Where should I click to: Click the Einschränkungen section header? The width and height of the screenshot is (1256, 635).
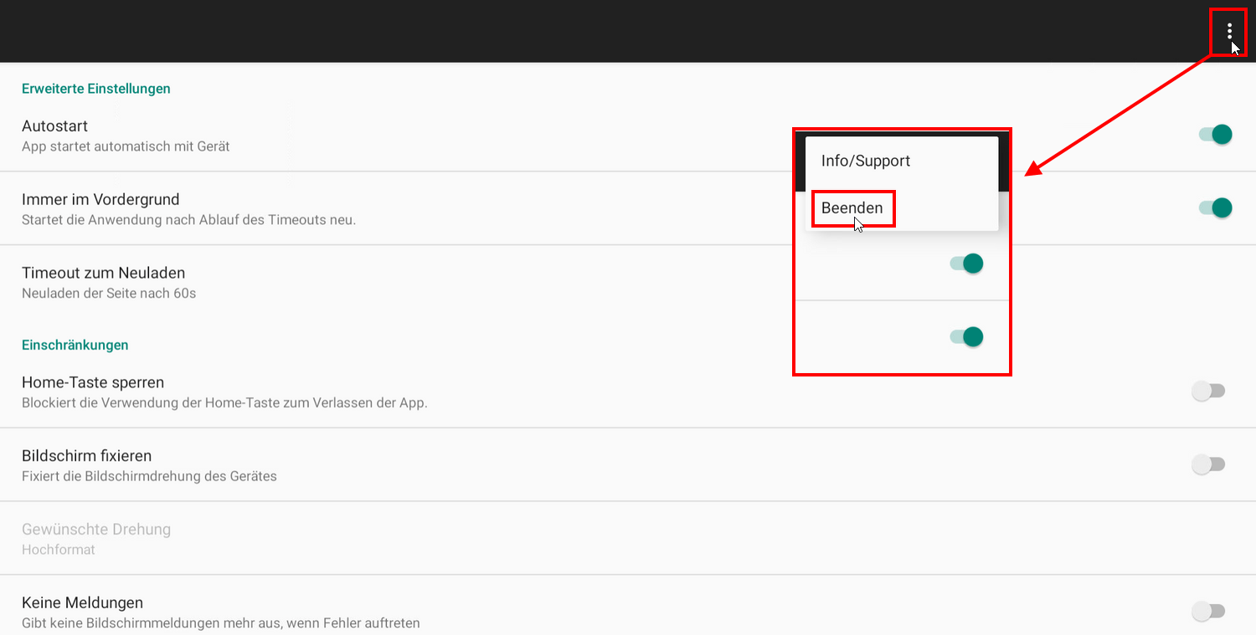(75, 345)
